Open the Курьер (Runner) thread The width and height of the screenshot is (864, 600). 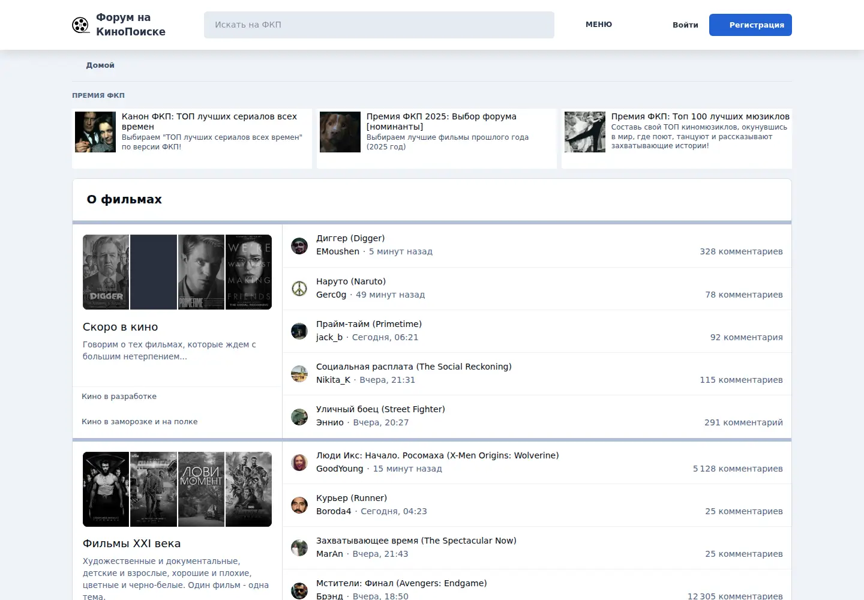pyautogui.click(x=352, y=498)
